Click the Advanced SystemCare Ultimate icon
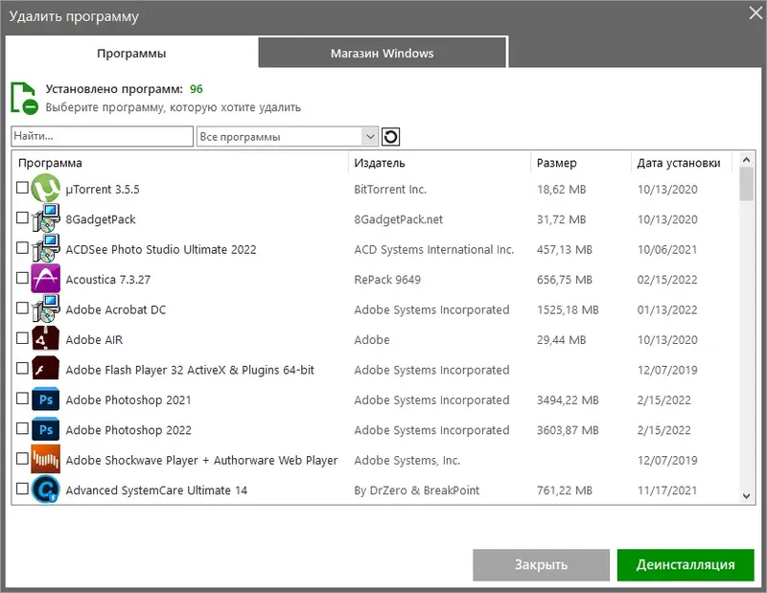Screen dimensions: 767x593 [x=46, y=490]
